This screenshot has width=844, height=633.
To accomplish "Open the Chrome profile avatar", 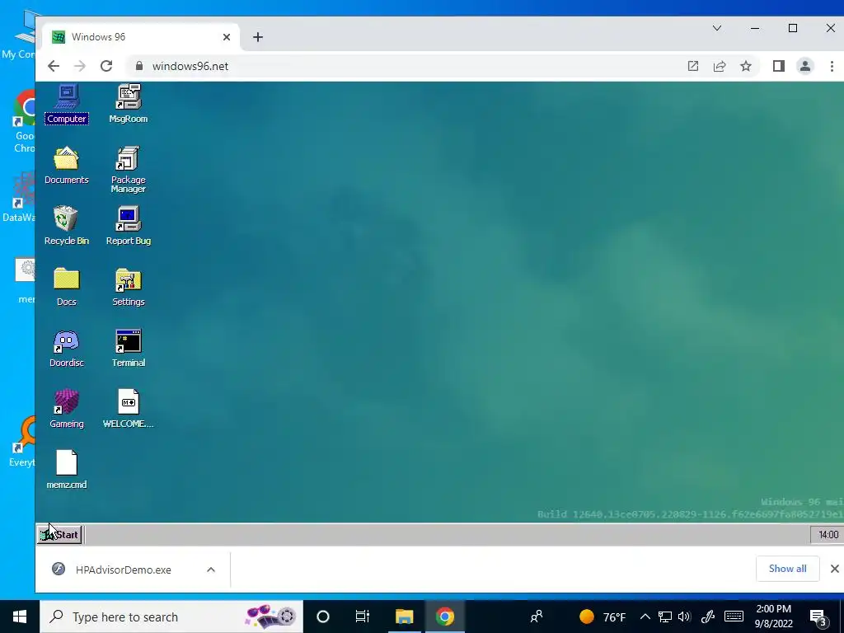I will (805, 66).
